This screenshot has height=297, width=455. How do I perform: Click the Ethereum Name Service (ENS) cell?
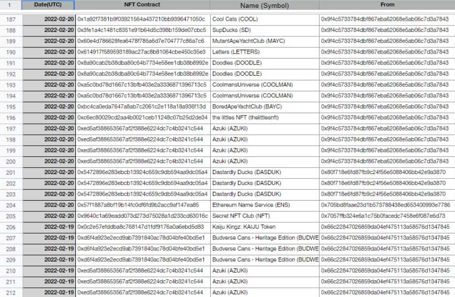[264, 205]
